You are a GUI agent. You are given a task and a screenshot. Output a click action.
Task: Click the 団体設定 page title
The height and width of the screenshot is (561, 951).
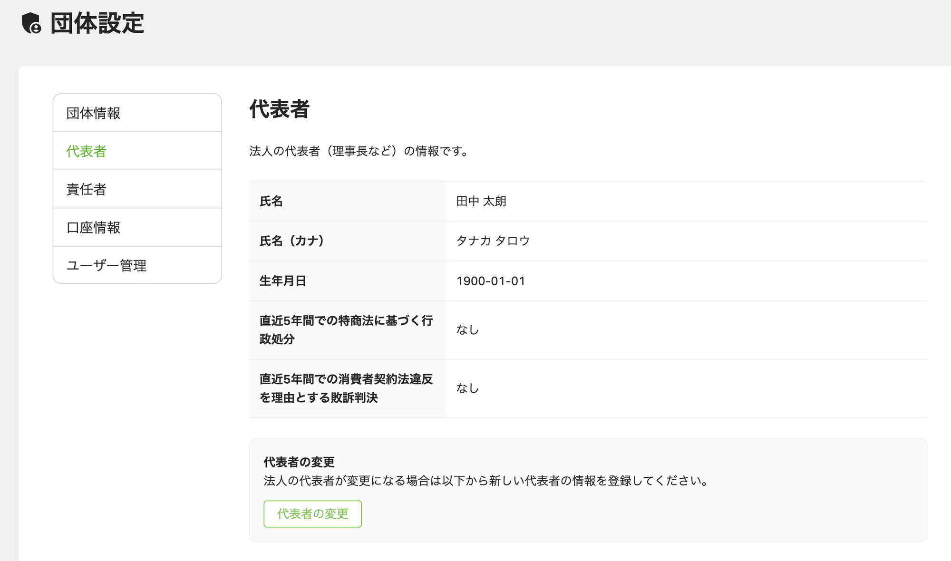pyautogui.click(x=97, y=23)
